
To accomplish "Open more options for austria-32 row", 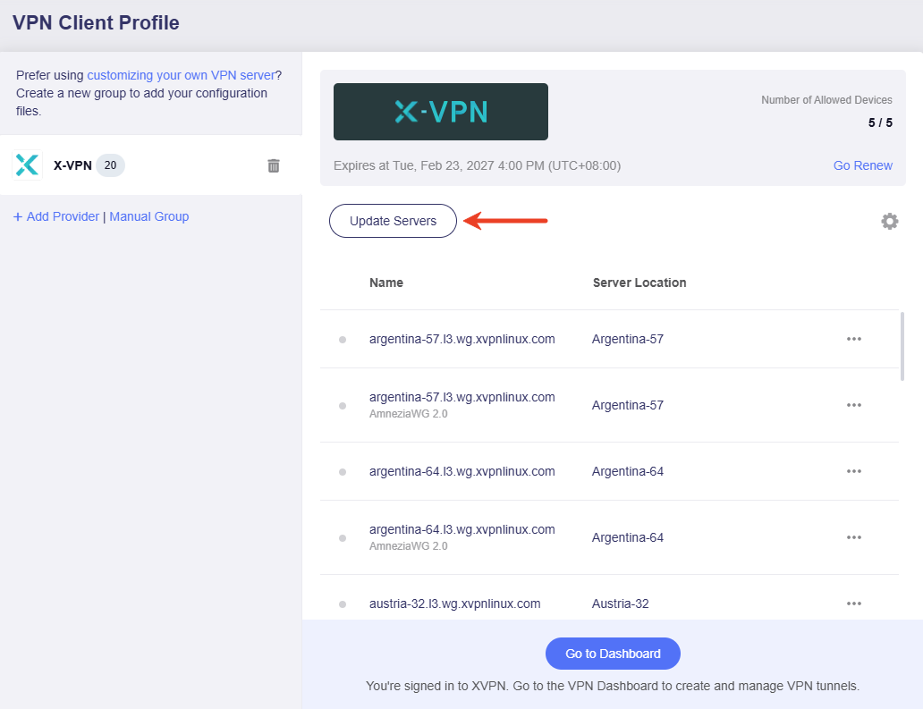I will [x=854, y=603].
